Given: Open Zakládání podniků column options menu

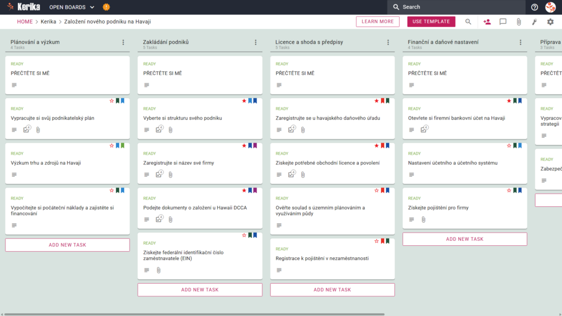Looking at the screenshot, I should tap(256, 42).
